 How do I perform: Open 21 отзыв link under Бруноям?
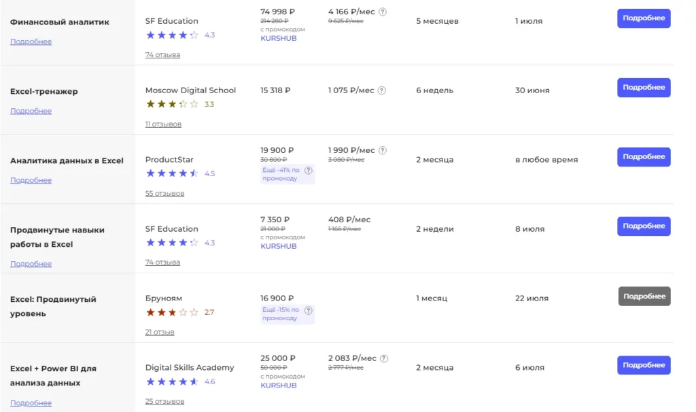pyautogui.click(x=160, y=332)
